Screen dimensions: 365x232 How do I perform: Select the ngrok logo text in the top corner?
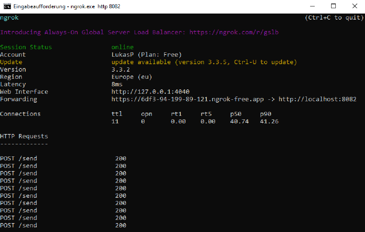pyautogui.click(x=9, y=17)
